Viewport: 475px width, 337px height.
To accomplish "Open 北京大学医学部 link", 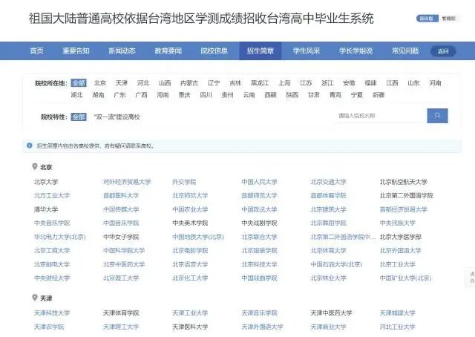I will 401,237.
